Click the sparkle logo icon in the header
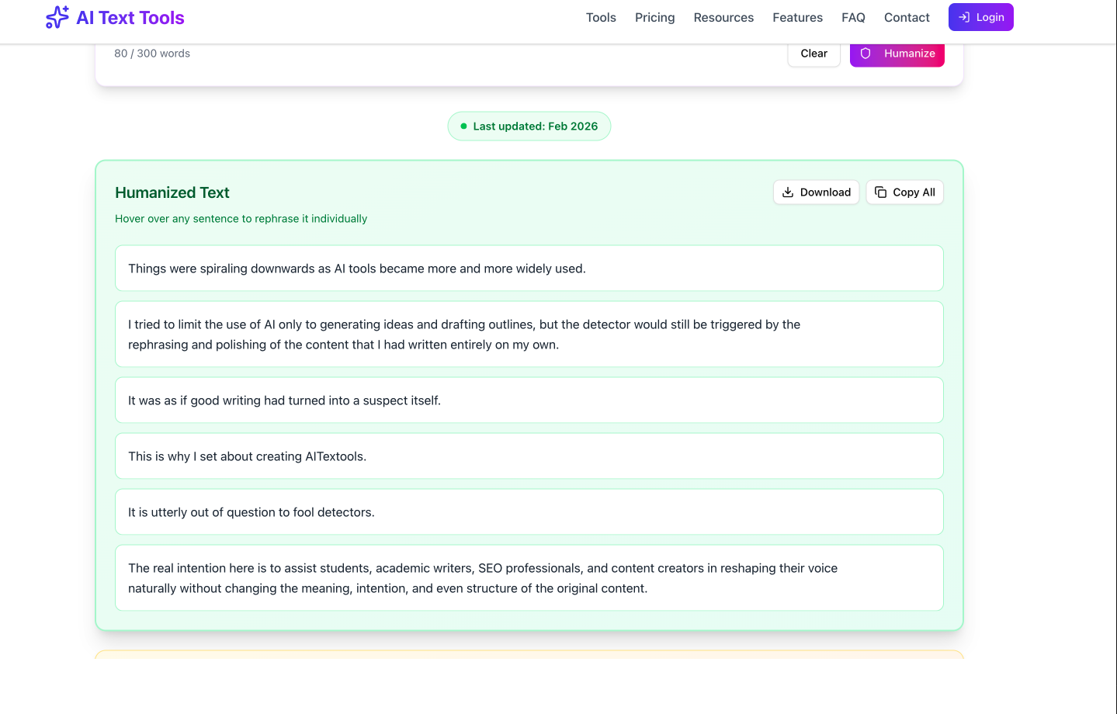 point(56,16)
